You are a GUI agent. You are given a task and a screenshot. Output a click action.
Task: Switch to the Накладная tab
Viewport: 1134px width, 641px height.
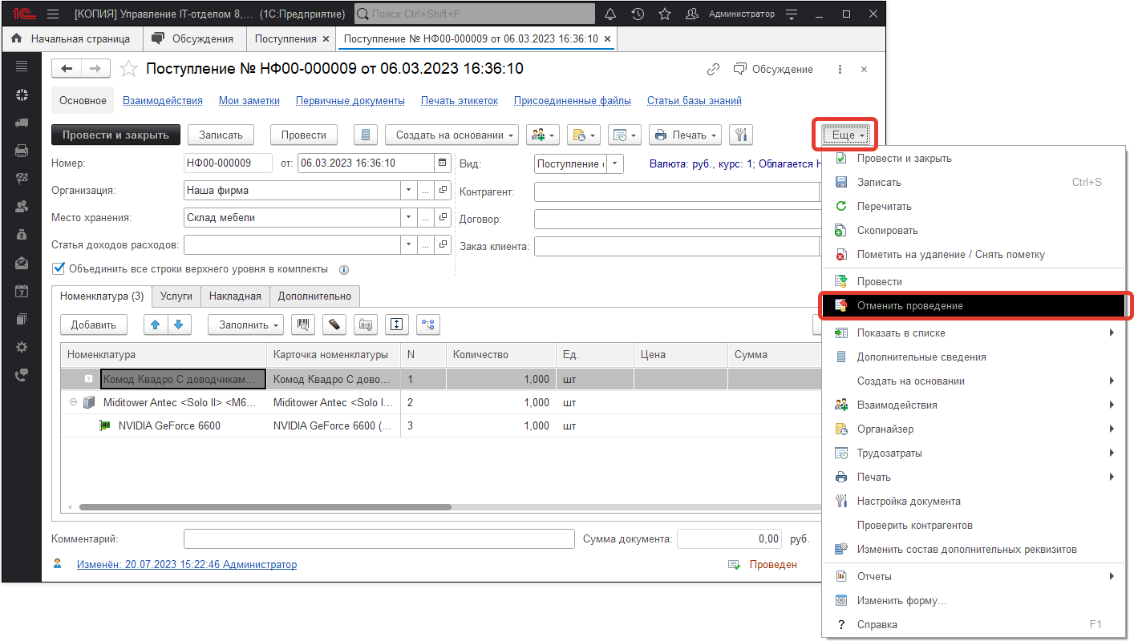pyautogui.click(x=235, y=296)
